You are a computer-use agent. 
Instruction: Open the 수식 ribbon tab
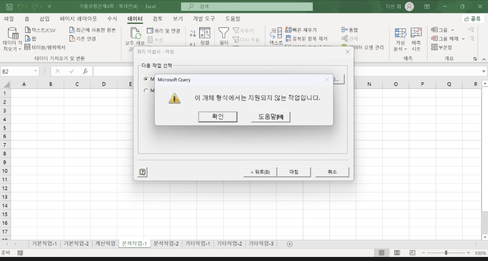(x=112, y=19)
